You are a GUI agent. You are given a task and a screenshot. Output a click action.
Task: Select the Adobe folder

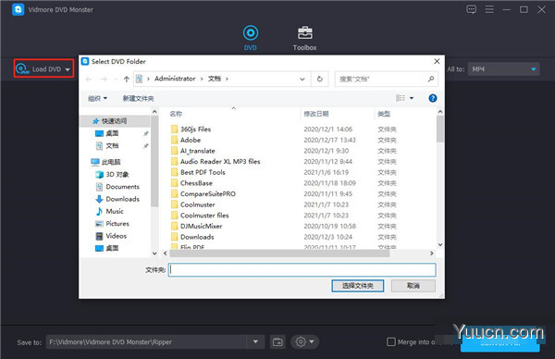(x=190, y=140)
